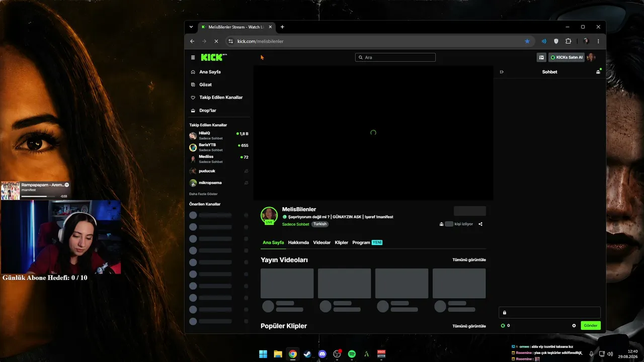Click the MelisBilenler channel name heading
Screen dimensions: 644x362
299,209
